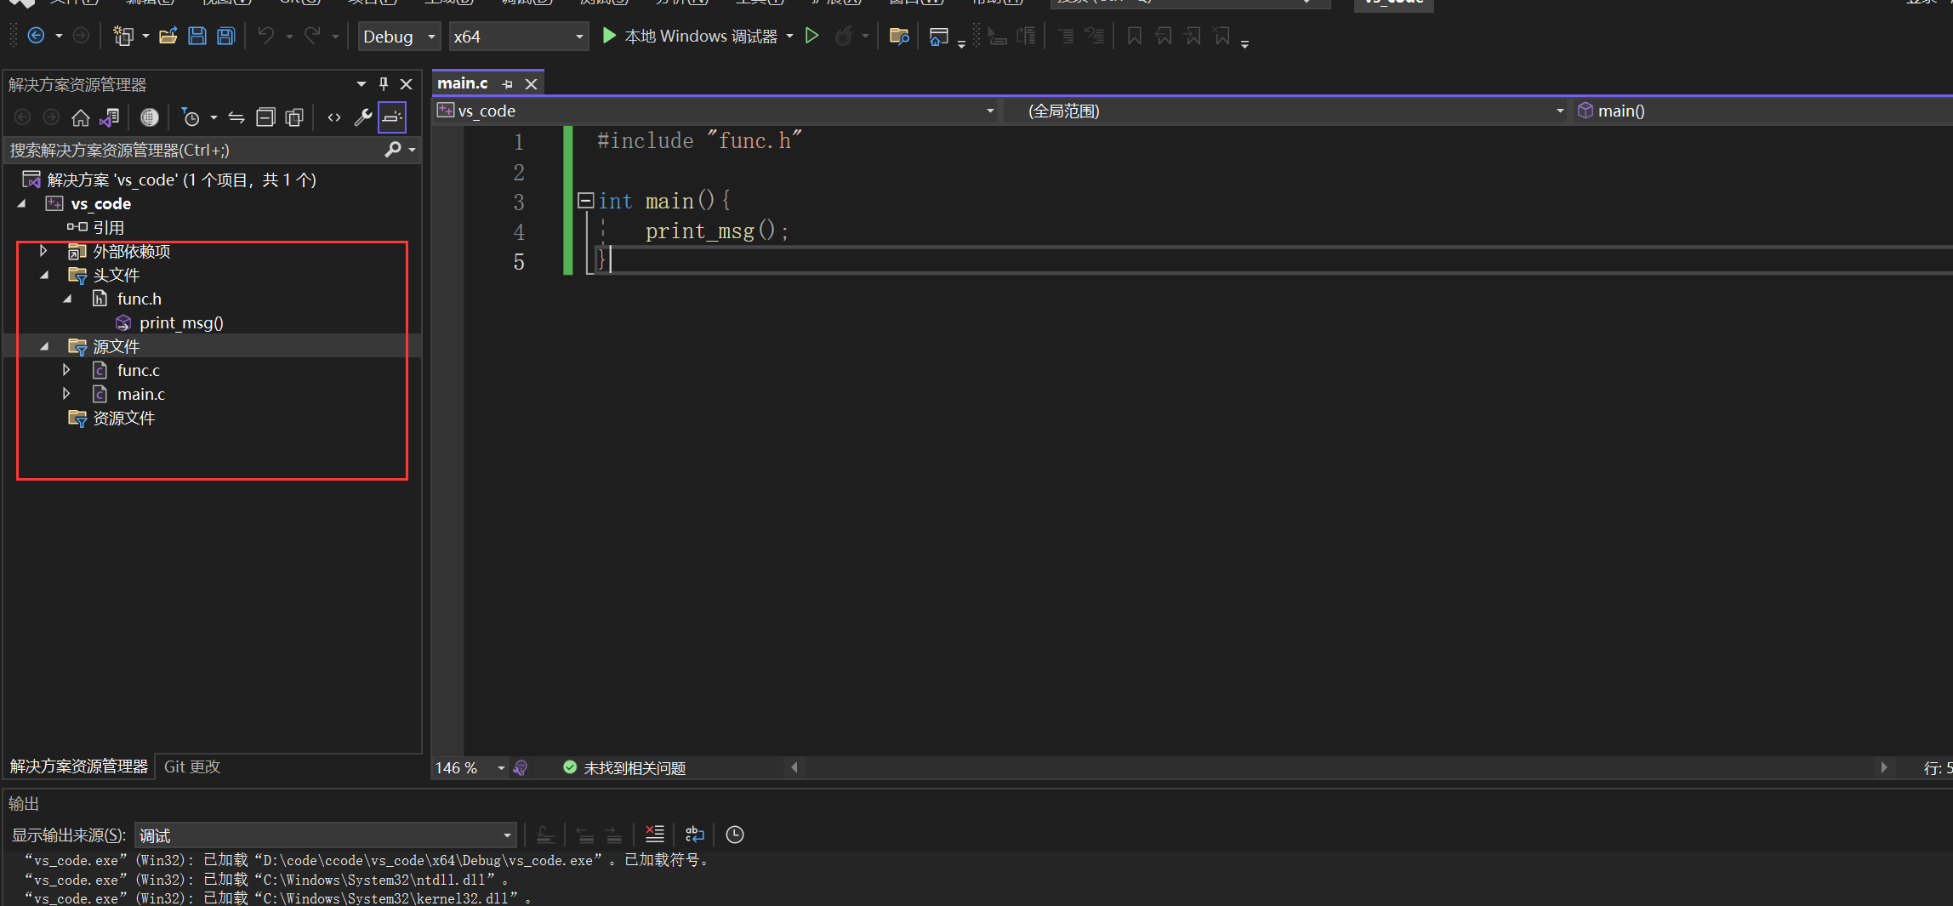This screenshot has height=906, width=1953.
Task: Click the pending changes filter clock icon
Action: coord(191,117)
